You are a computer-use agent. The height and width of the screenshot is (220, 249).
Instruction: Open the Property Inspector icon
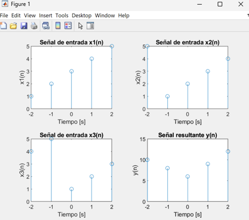click(x=90, y=26)
